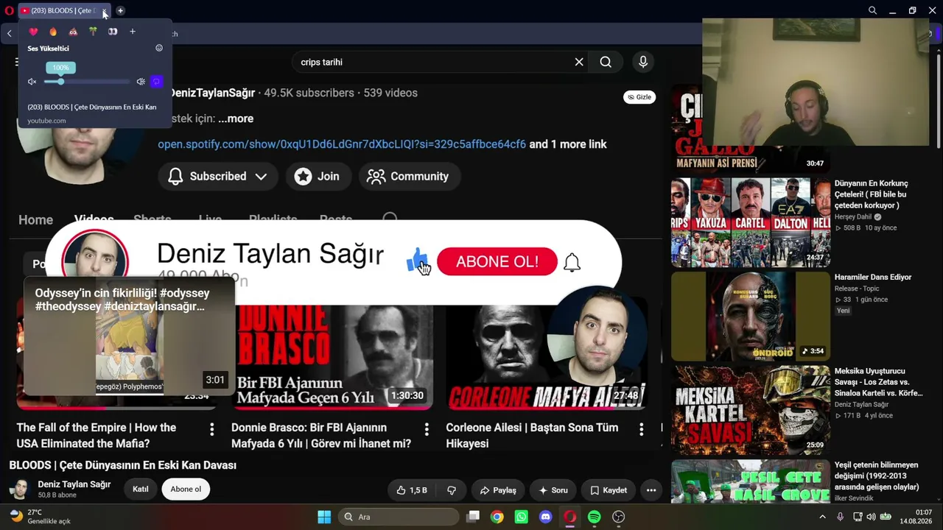This screenshot has height=530, width=943.
Task: Click the taskbar Ara search box
Action: click(399, 517)
